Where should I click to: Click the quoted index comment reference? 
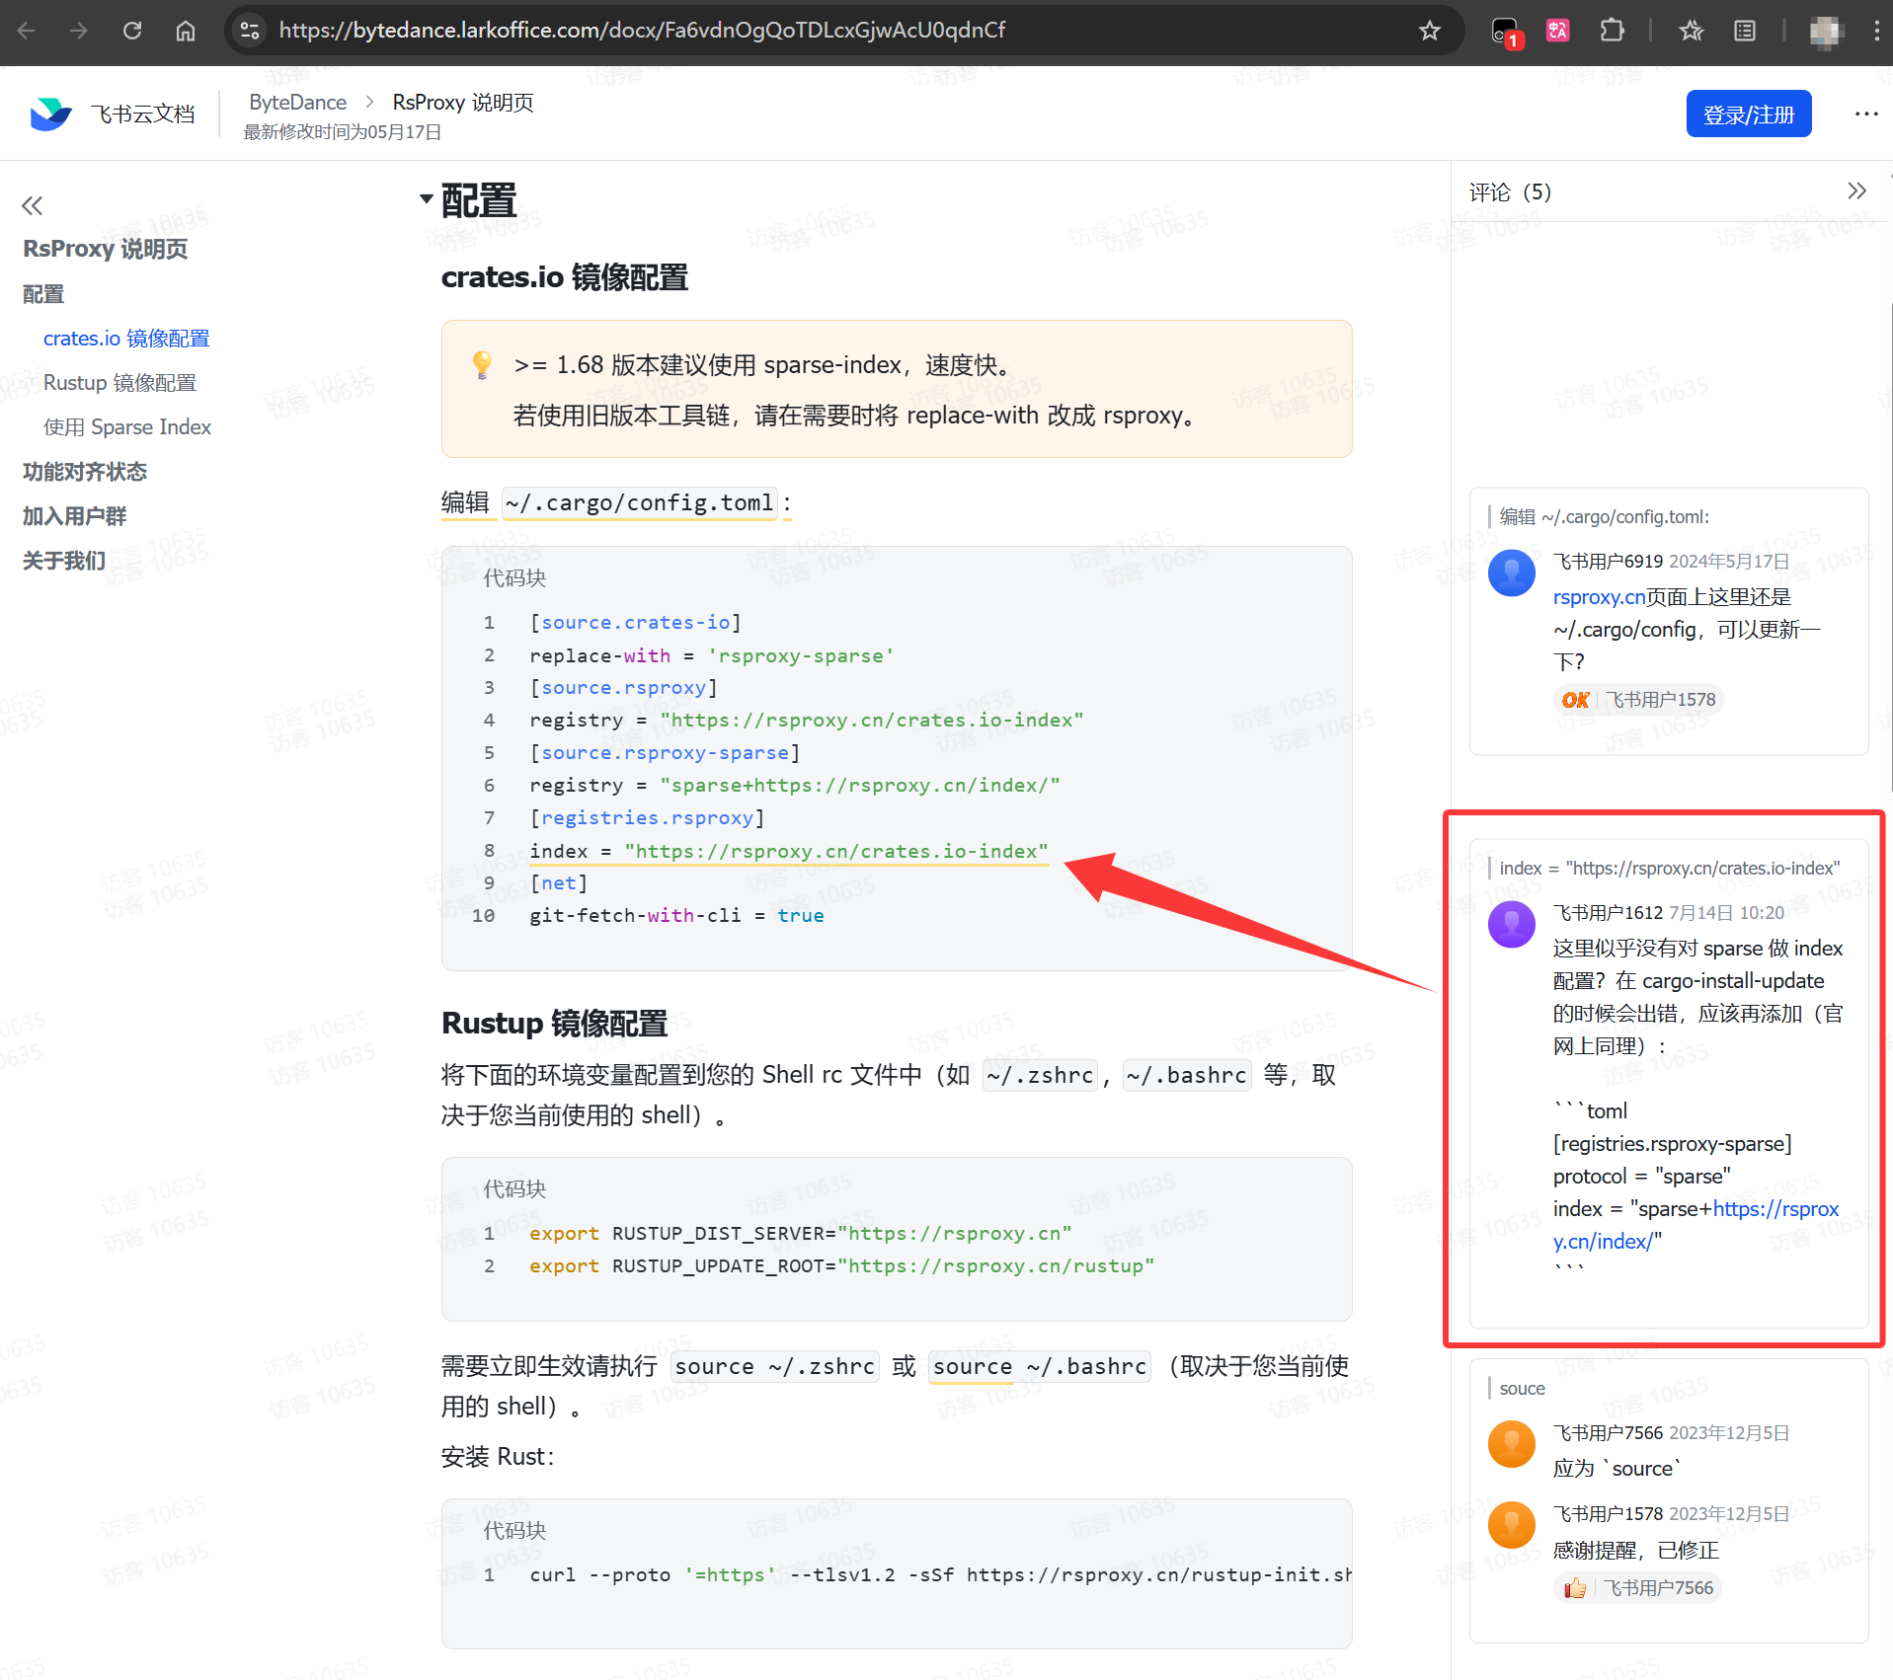point(1669,869)
